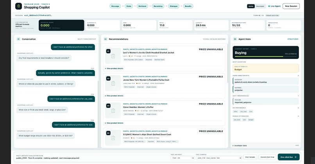This screenshot has width=315, height=164.
Task: Open the Test Dataset dropdown
Action: 183,158
